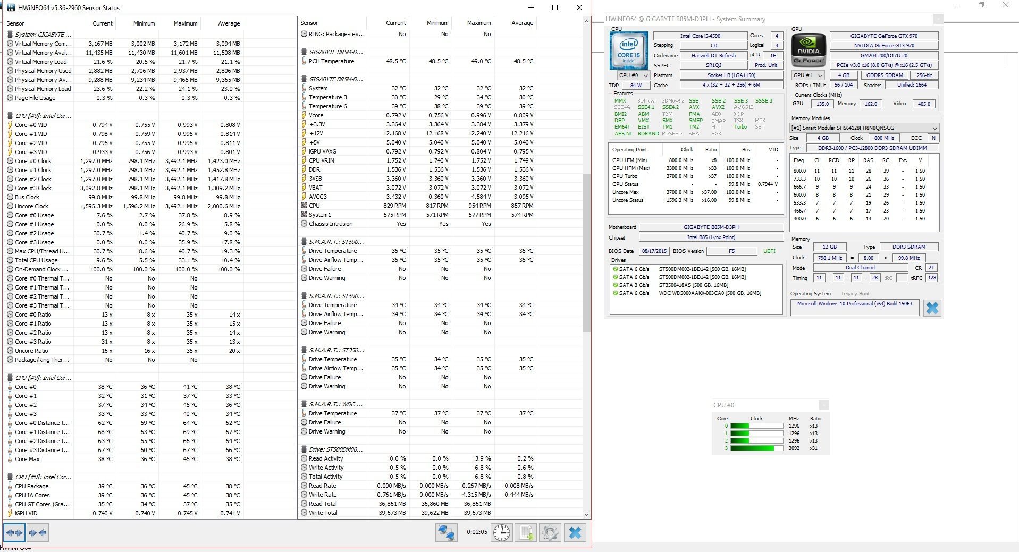Screen dimensions: 1019x552
Task: Click the GIGABYTE GeForce GTX 970 field
Action: click(x=884, y=36)
